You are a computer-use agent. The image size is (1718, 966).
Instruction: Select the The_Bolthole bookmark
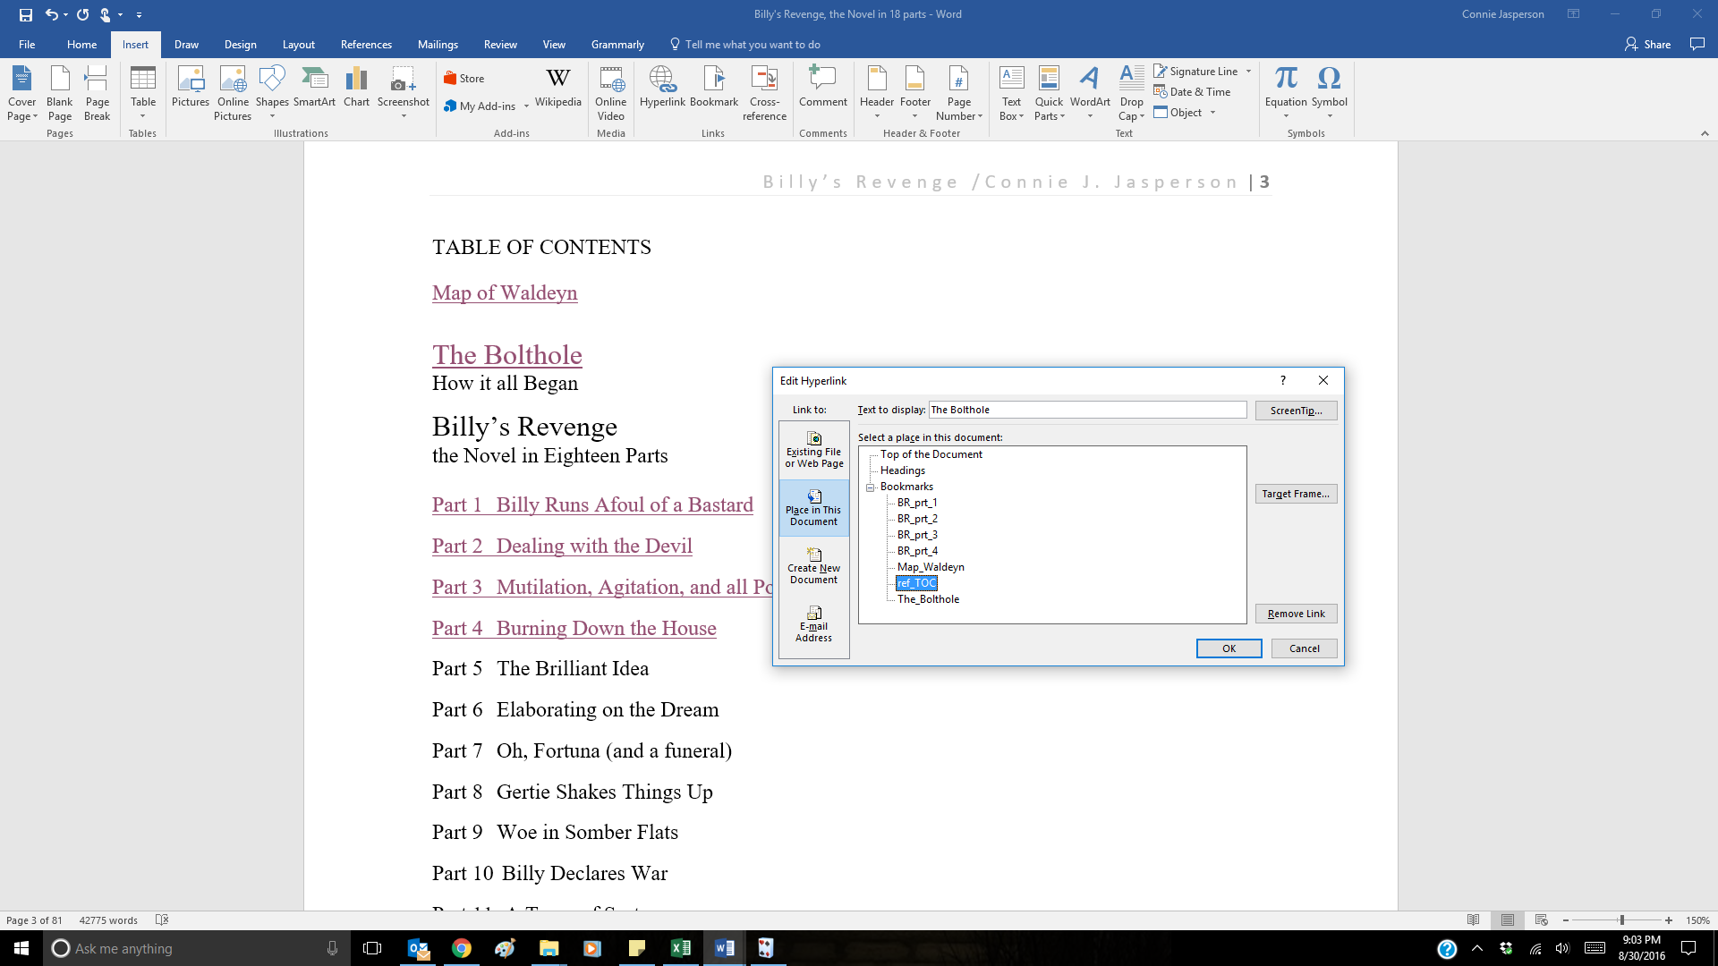coord(928,599)
